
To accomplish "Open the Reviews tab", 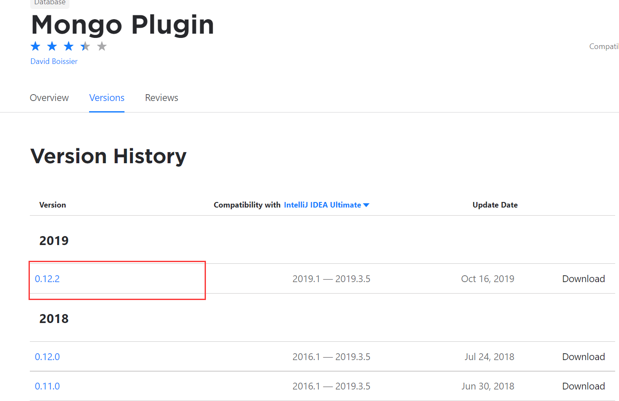I will tap(161, 98).
